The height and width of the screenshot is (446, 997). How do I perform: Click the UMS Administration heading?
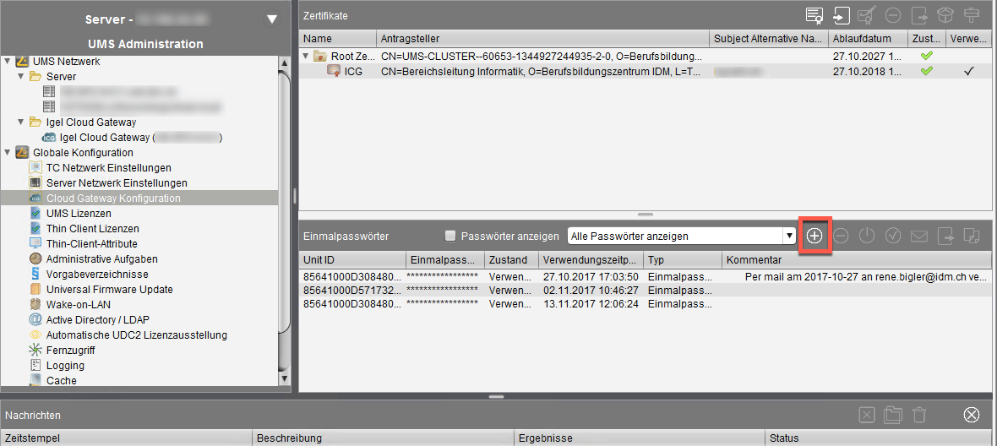145,44
